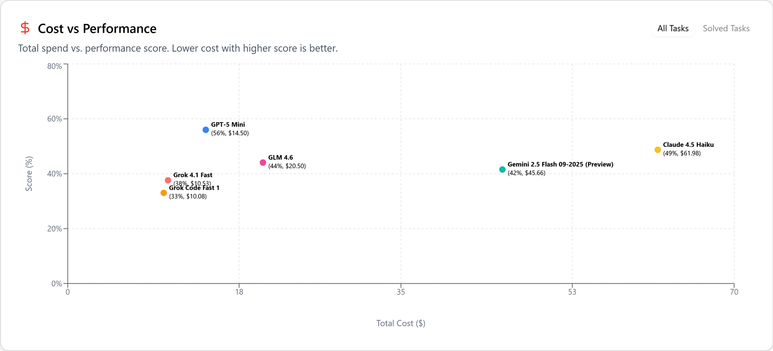Image resolution: width=773 pixels, height=351 pixels.
Task: Click the Claude 4.5 Haiku dot
Action: pos(657,150)
